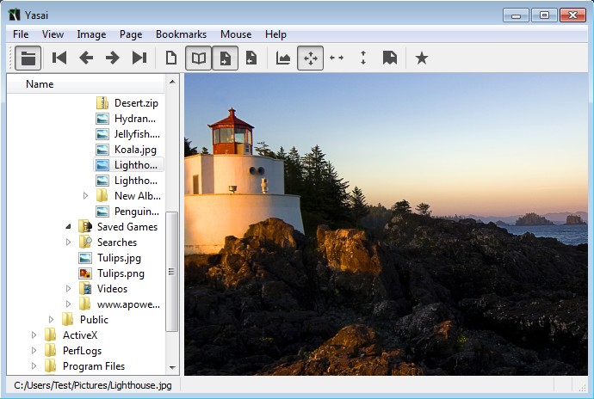Toggle the folder tree panel button
This screenshot has width=594, height=399.
coord(29,58)
